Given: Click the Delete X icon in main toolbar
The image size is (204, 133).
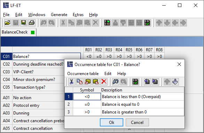Looking at the screenshot, I should pyautogui.click(x=95, y=23).
